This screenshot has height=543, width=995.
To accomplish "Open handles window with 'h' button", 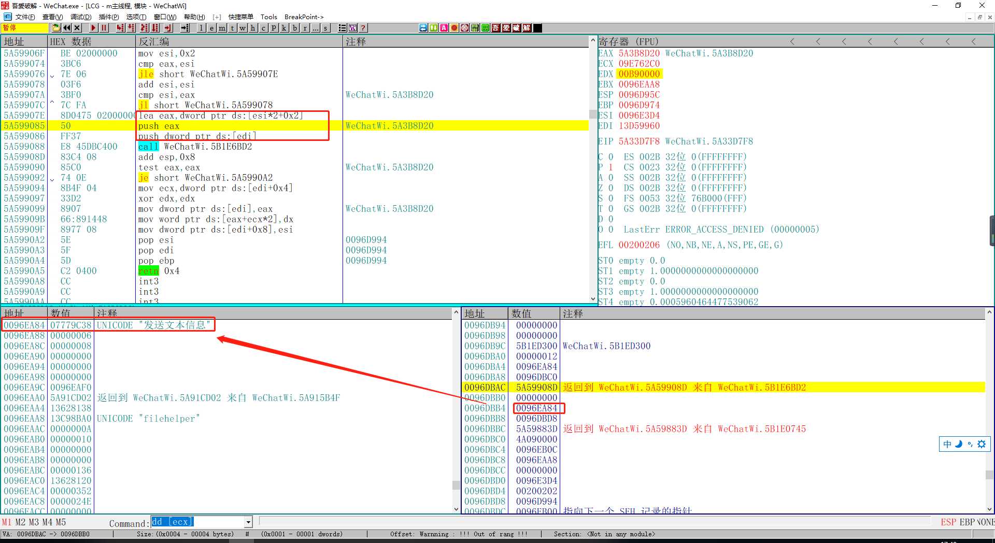I will click(x=252, y=28).
